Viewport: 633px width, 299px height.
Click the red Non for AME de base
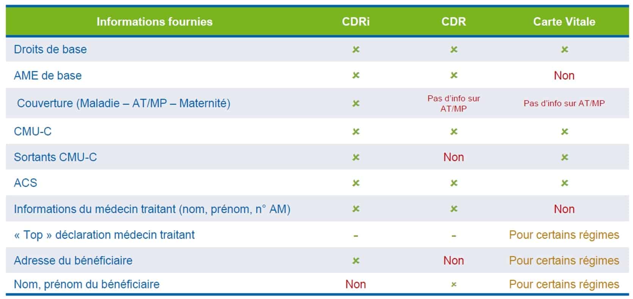click(564, 75)
